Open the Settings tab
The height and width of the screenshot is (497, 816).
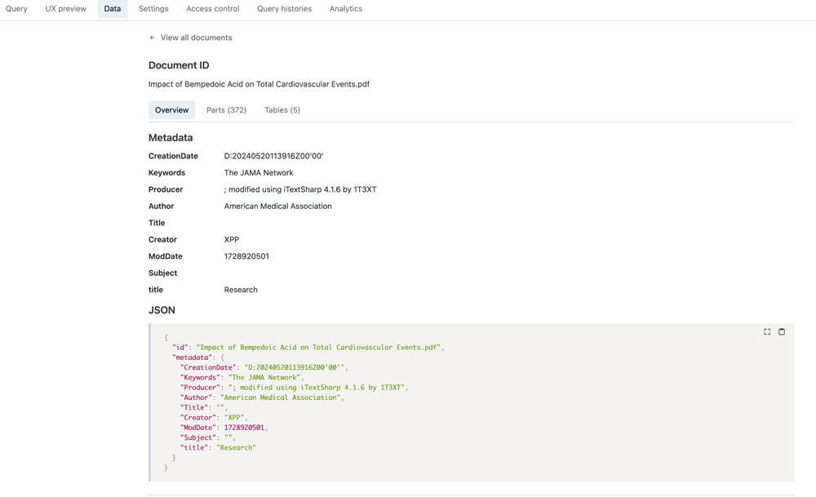[153, 8]
